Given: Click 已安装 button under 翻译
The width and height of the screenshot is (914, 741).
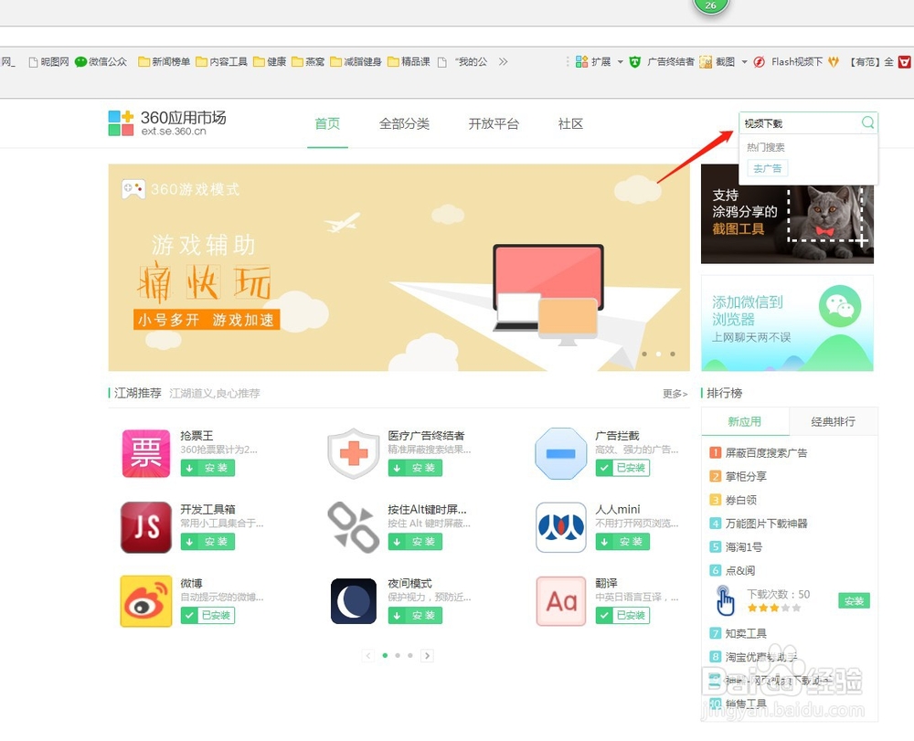Looking at the screenshot, I should [622, 615].
